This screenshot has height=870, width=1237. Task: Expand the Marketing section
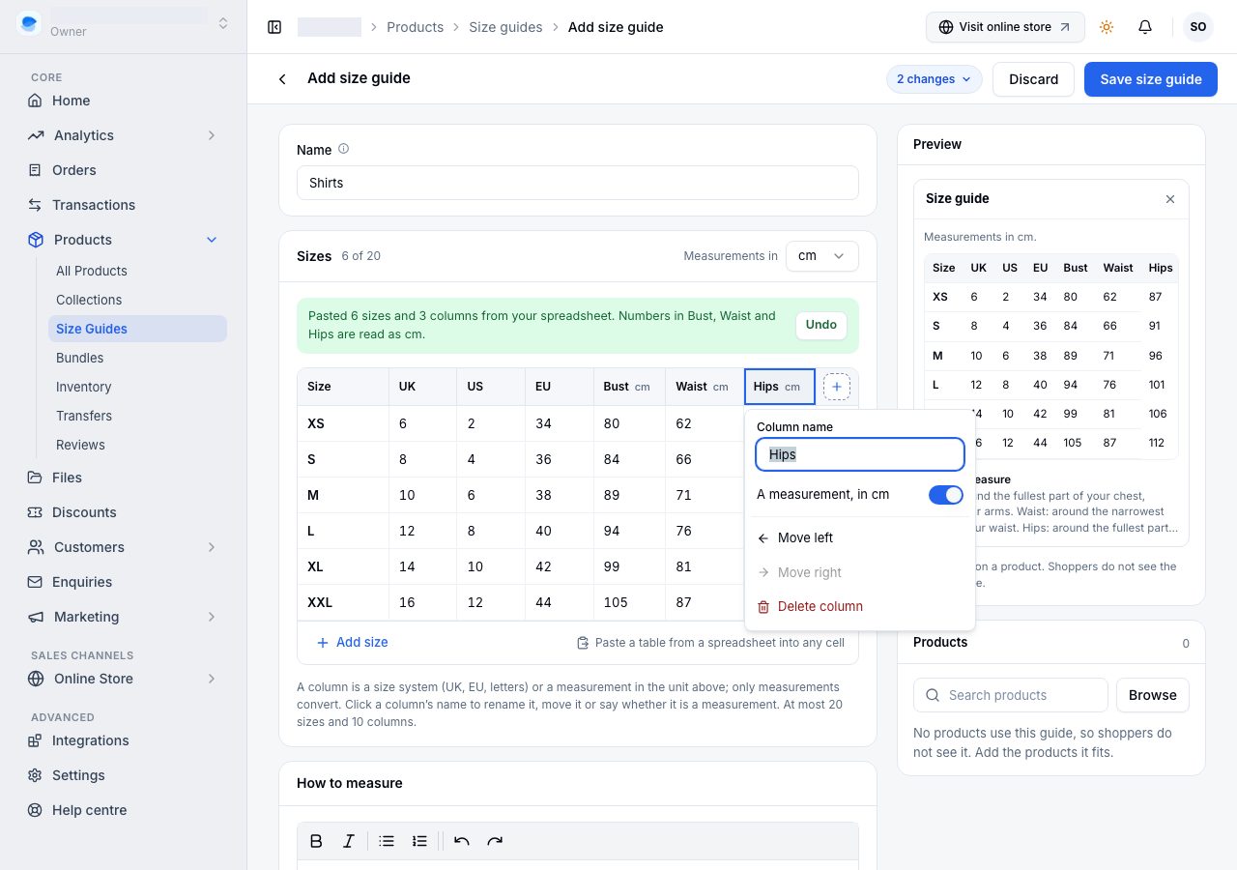click(212, 617)
